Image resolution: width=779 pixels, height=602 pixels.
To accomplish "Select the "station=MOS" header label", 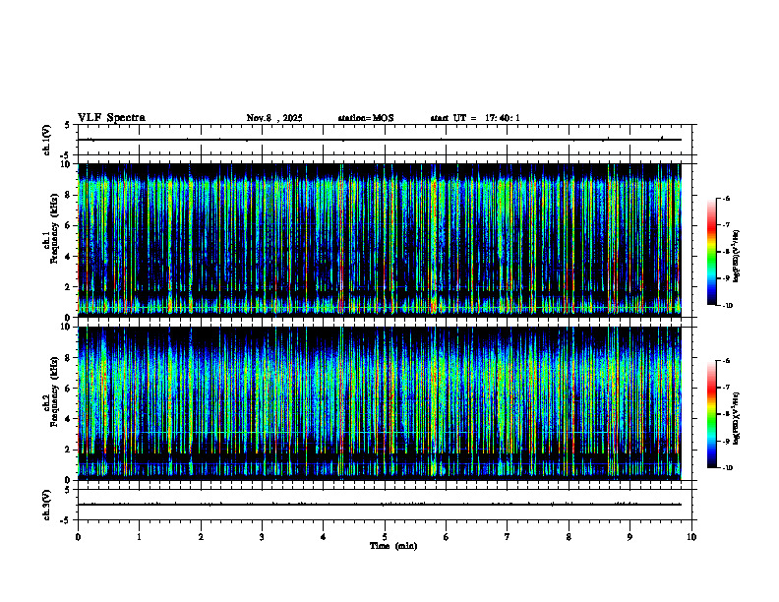I will tap(366, 118).
